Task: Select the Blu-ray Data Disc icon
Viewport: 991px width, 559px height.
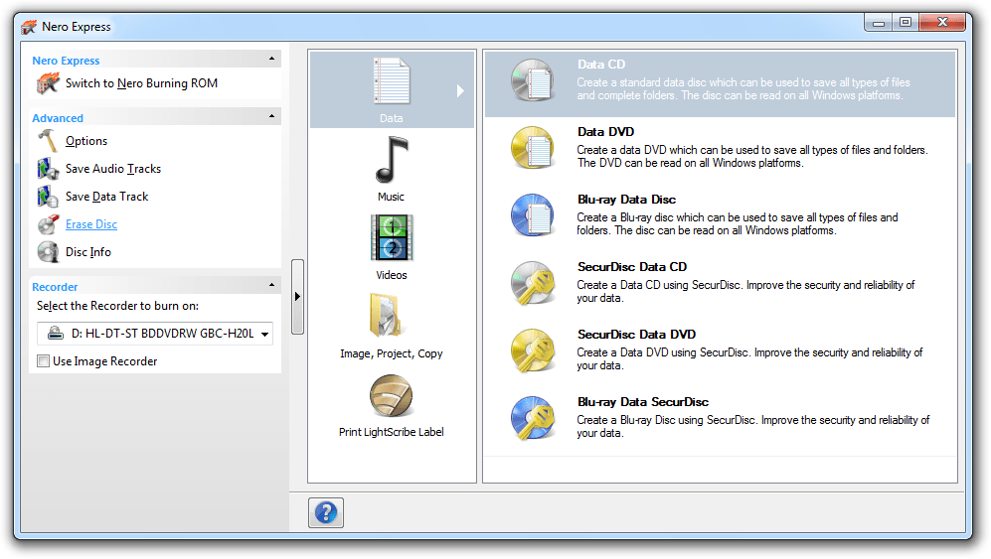Action: pos(533,215)
